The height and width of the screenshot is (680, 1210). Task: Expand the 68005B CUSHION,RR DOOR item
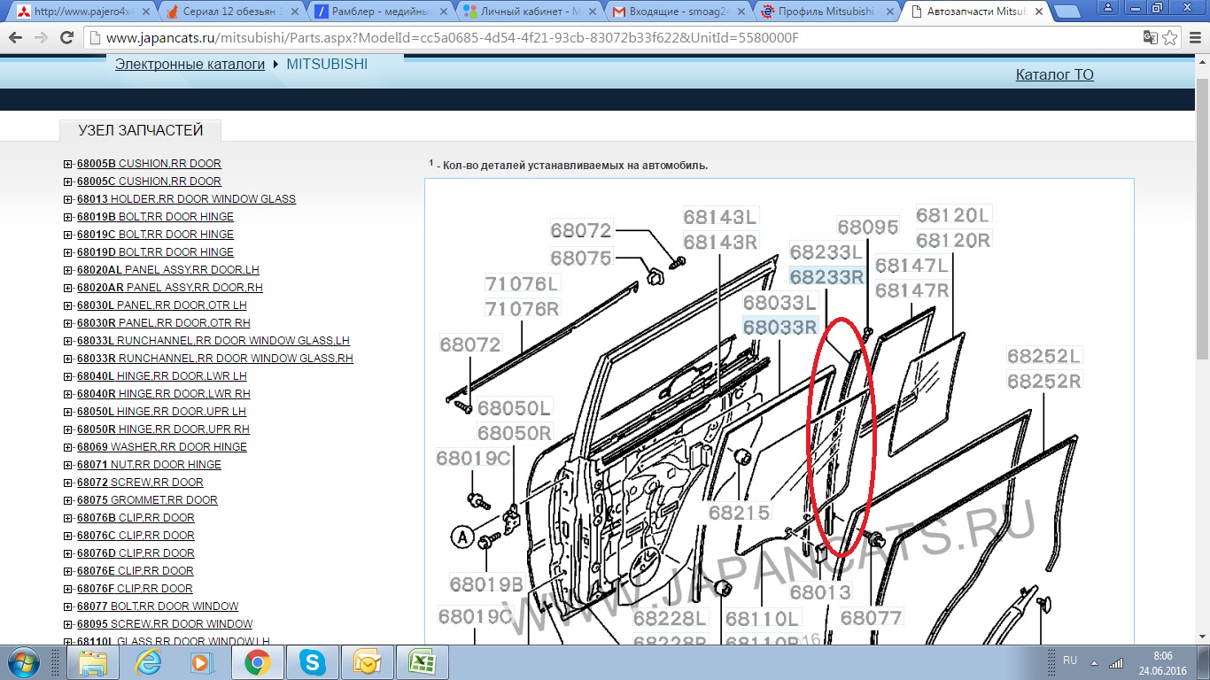coord(68,164)
